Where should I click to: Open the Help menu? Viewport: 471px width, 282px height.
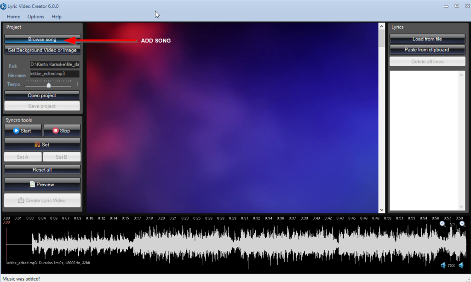click(x=57, y=17)
